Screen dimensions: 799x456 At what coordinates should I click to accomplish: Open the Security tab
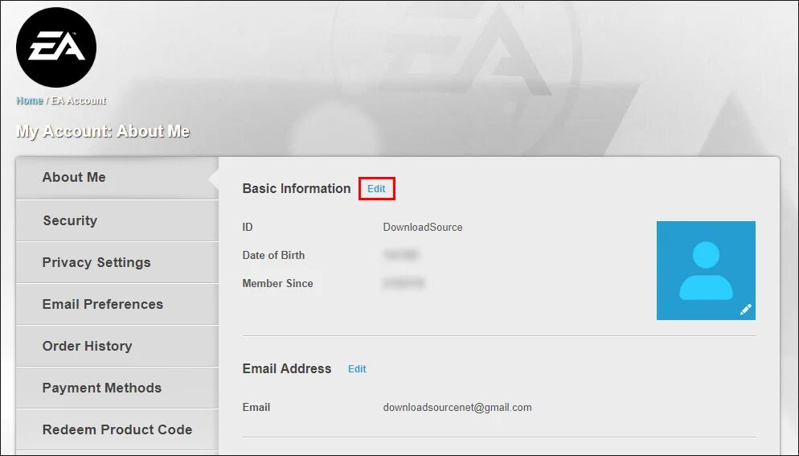coord(117,220)
